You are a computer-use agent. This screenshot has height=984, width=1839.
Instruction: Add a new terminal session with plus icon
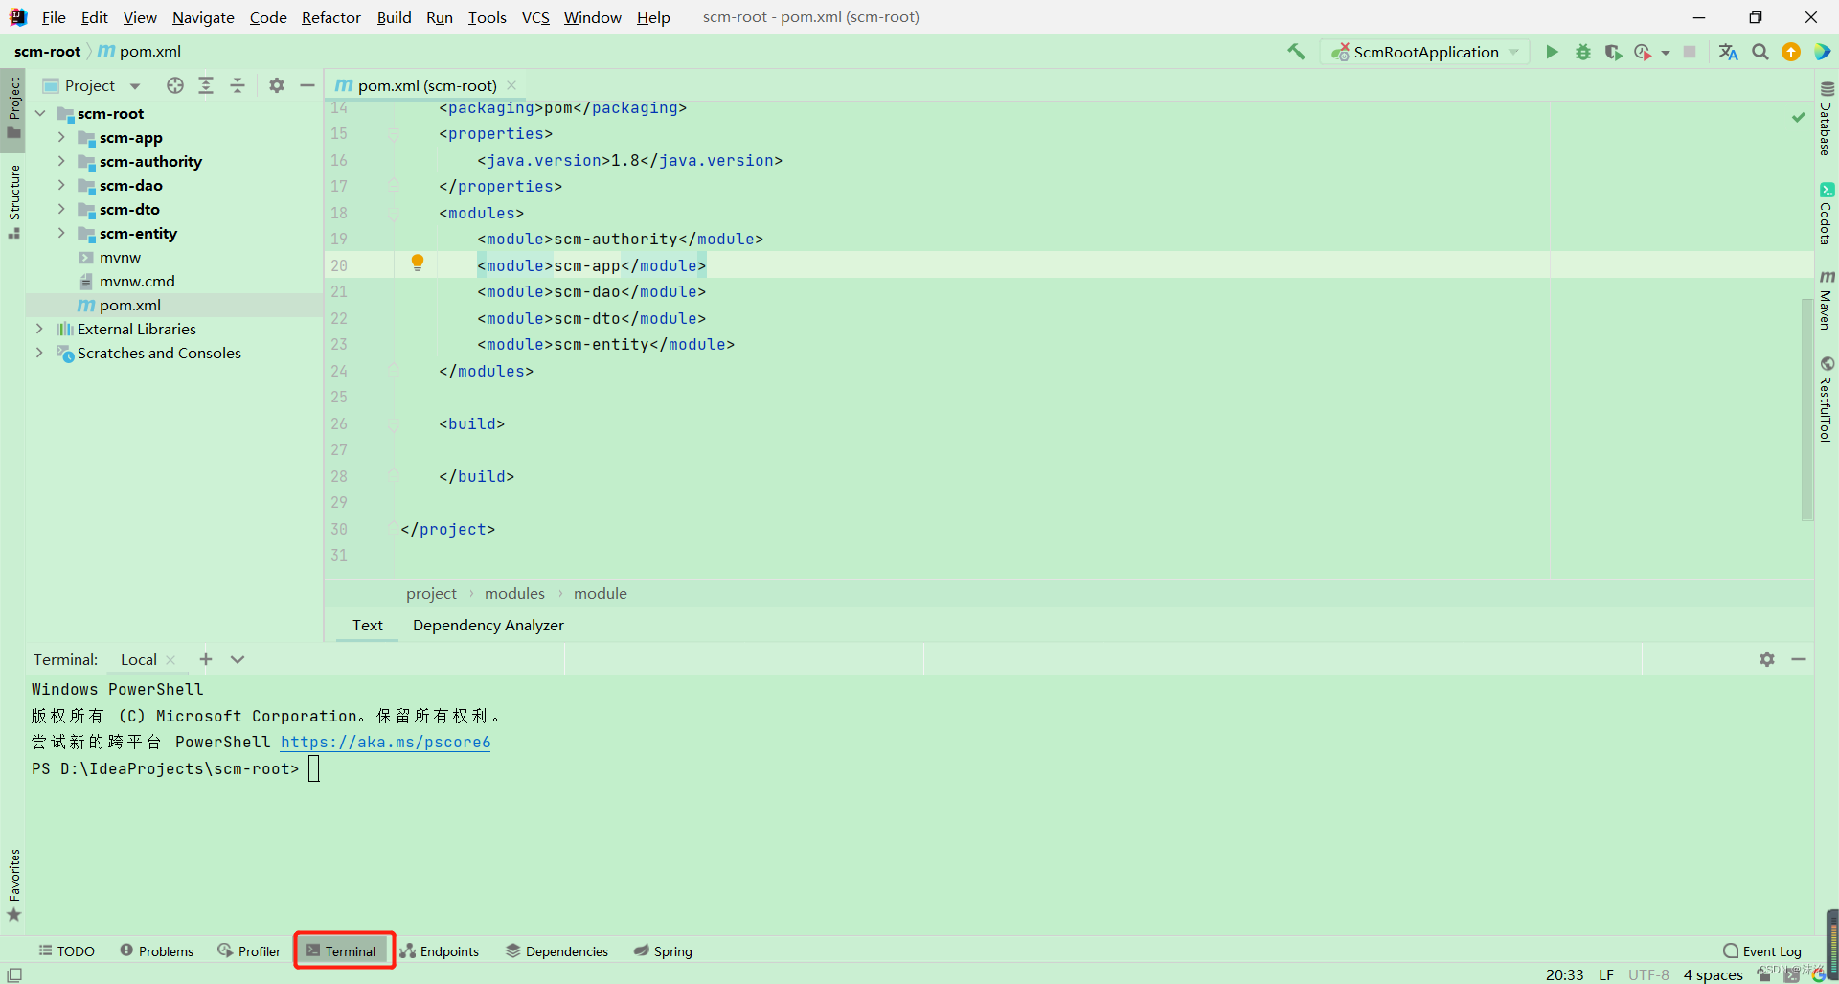pos(206,659)
